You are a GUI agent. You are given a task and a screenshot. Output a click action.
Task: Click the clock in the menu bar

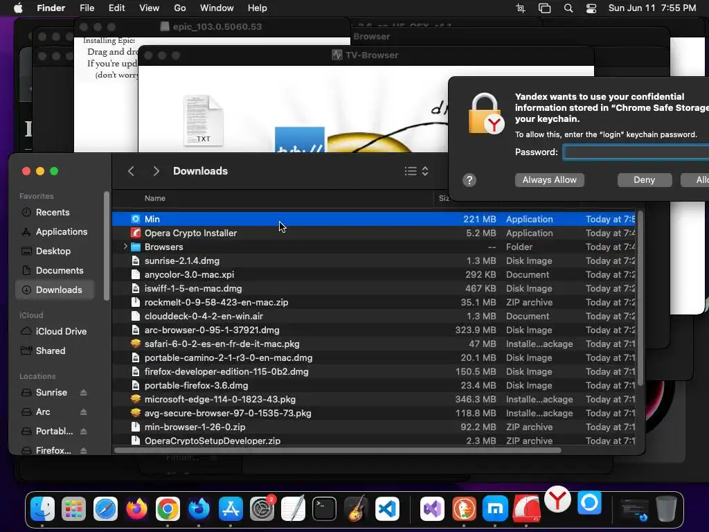652,8
